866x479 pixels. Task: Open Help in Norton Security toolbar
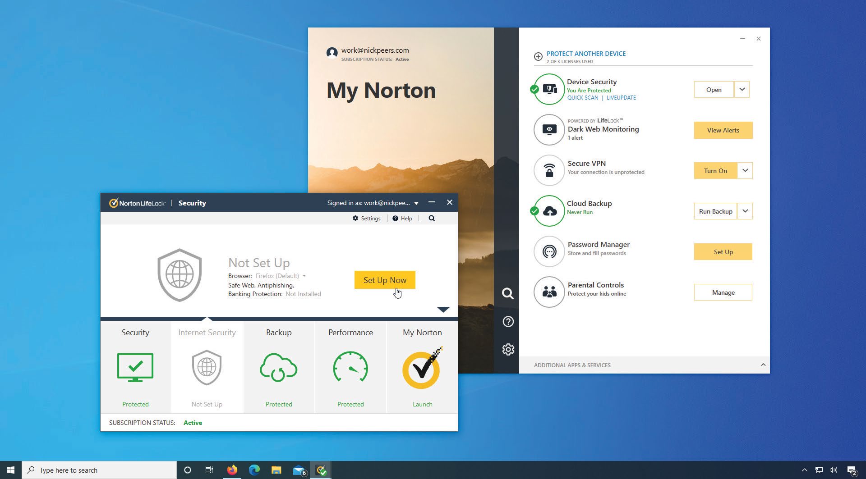point(402,218)
